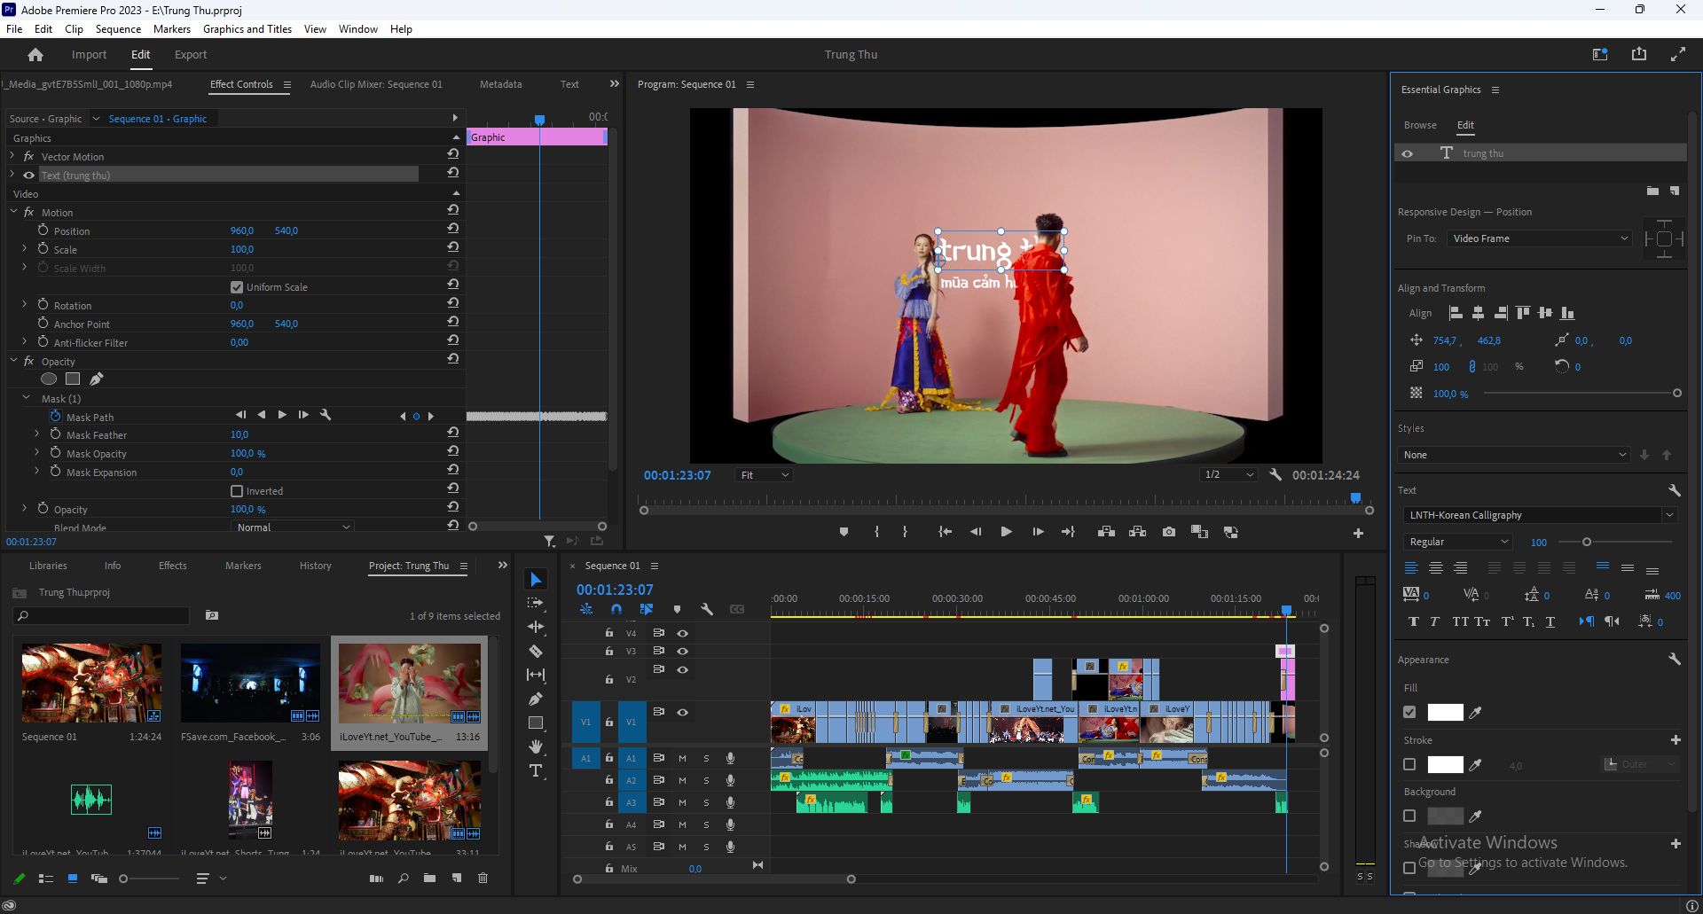Select the Pen tool in timeline toolbar
The width and height of the screenshot is (1703, 914).
pos(536,699)
